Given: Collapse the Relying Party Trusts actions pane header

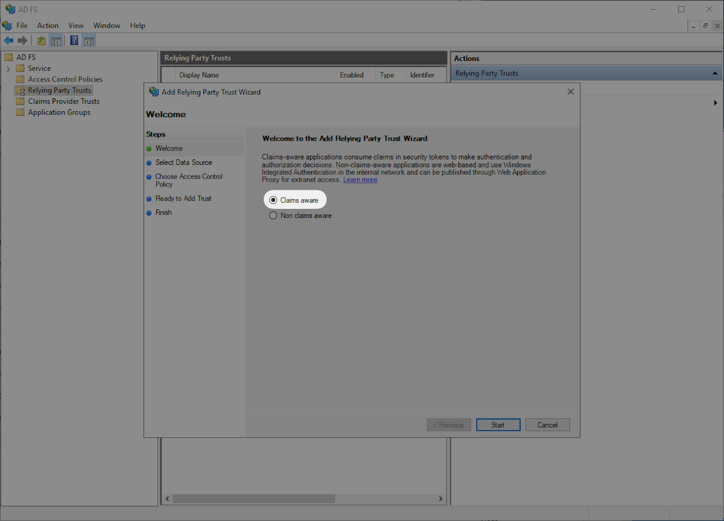Looking at the screenshot, I should 715,72.
